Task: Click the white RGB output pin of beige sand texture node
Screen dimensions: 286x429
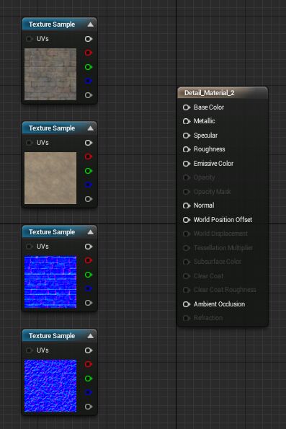Action: 89,143
